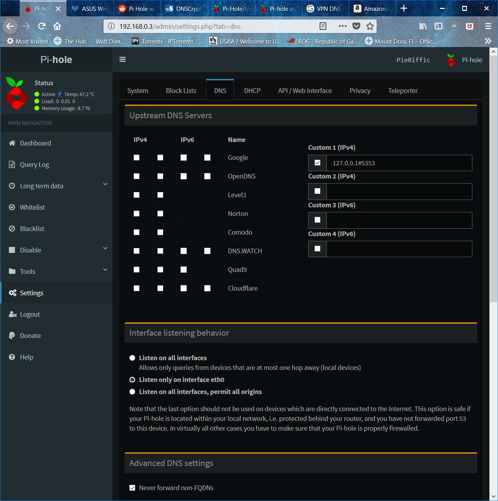Click the page vertical scrollbar
Viewport: 498px width, 501px height.
click(494, 179)
